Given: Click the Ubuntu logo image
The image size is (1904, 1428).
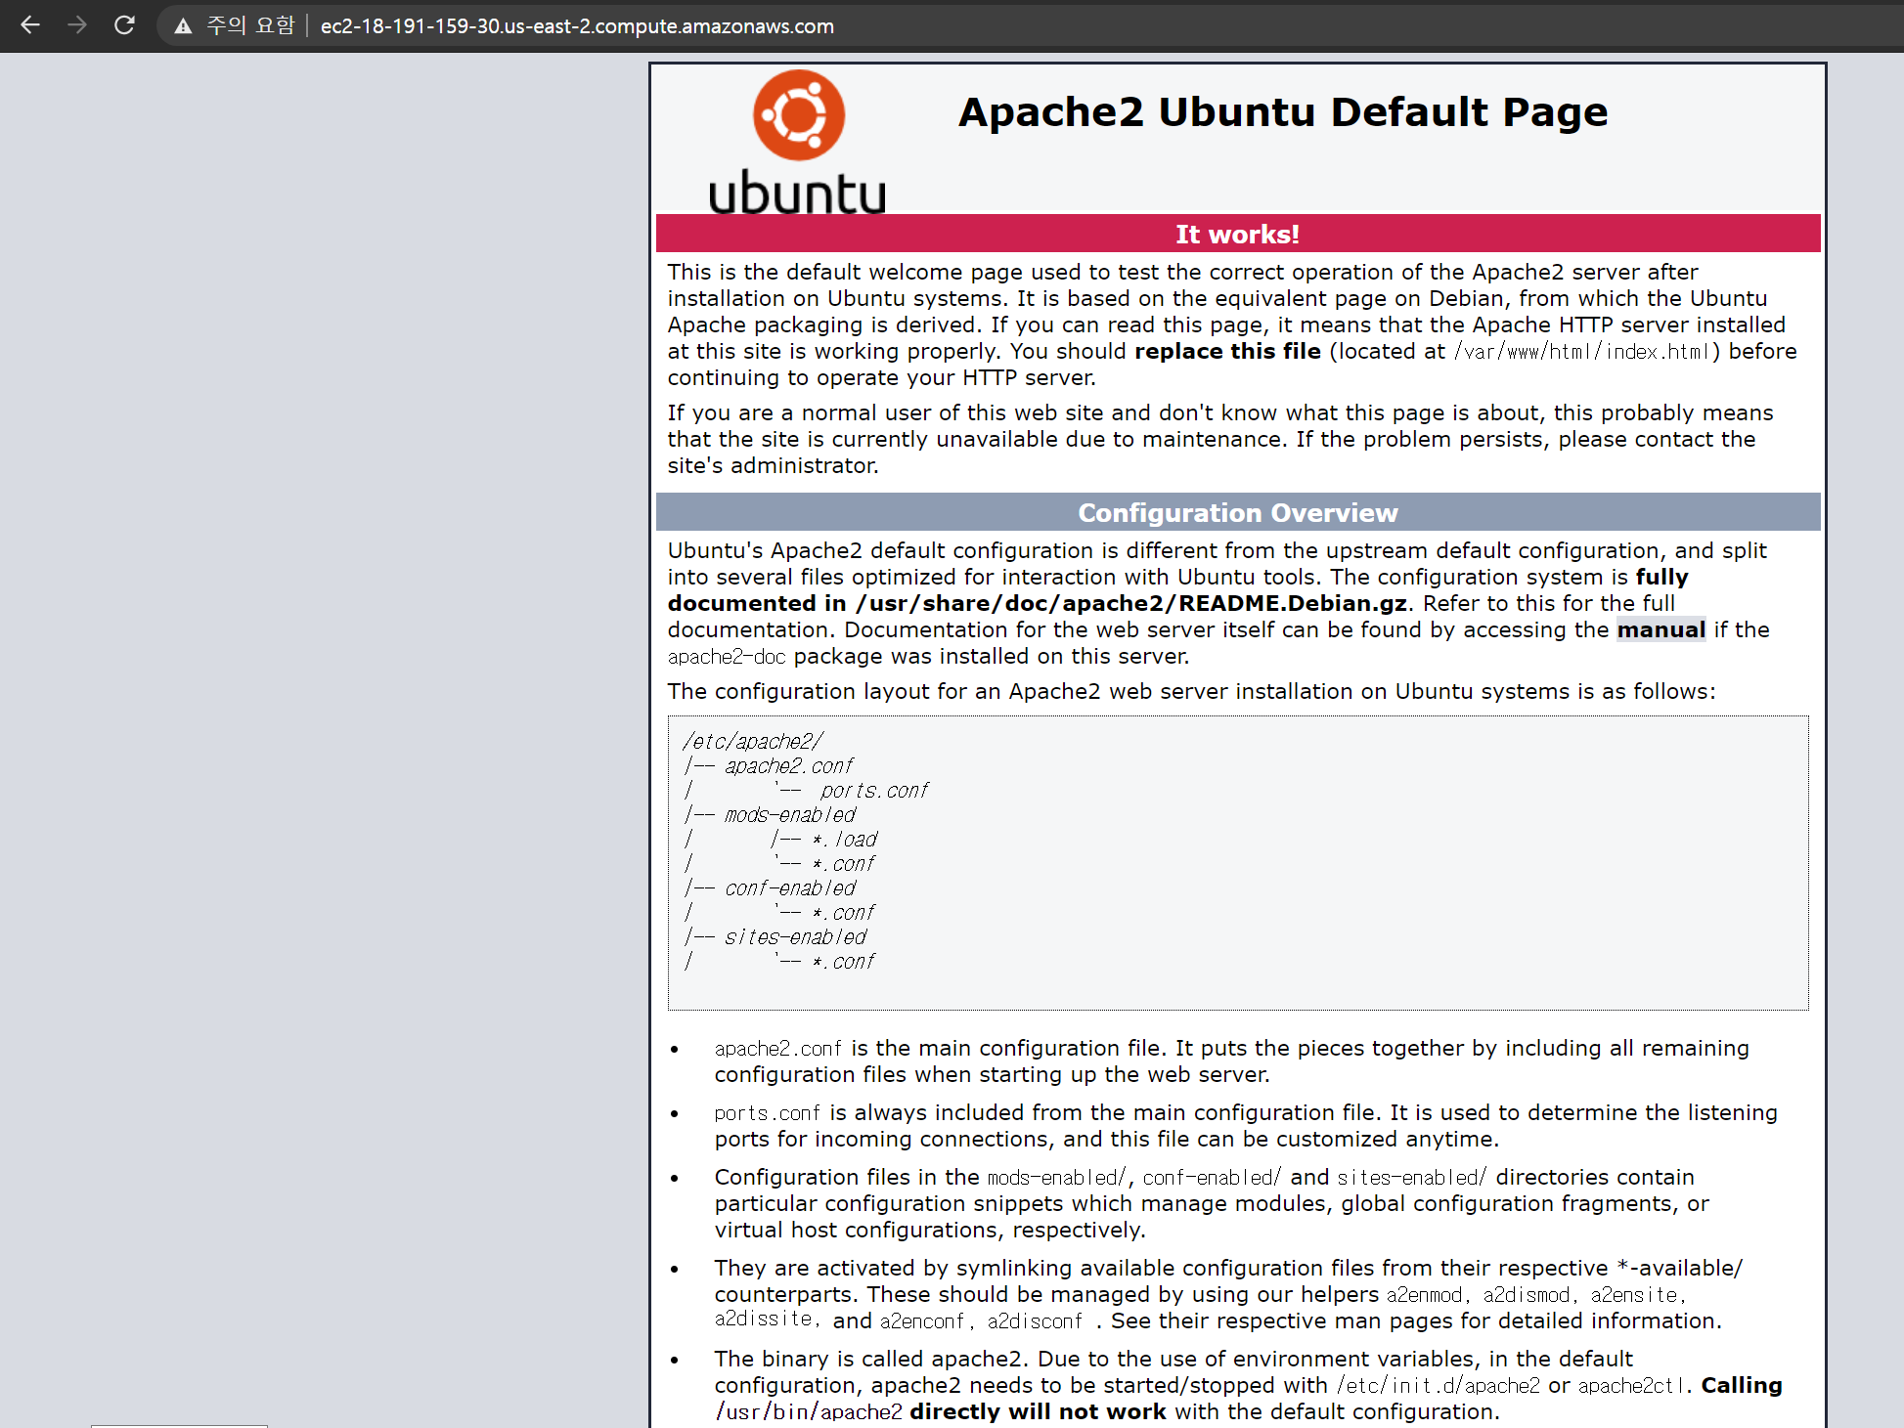Looking at the screenshot, I should click(x=798, y=142).
